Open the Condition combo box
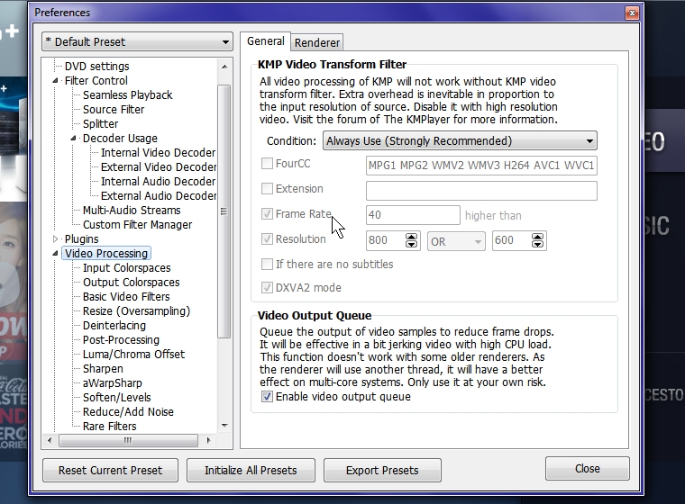The width and height of the screenshot is (685, 504). click(x=460, y=141)
